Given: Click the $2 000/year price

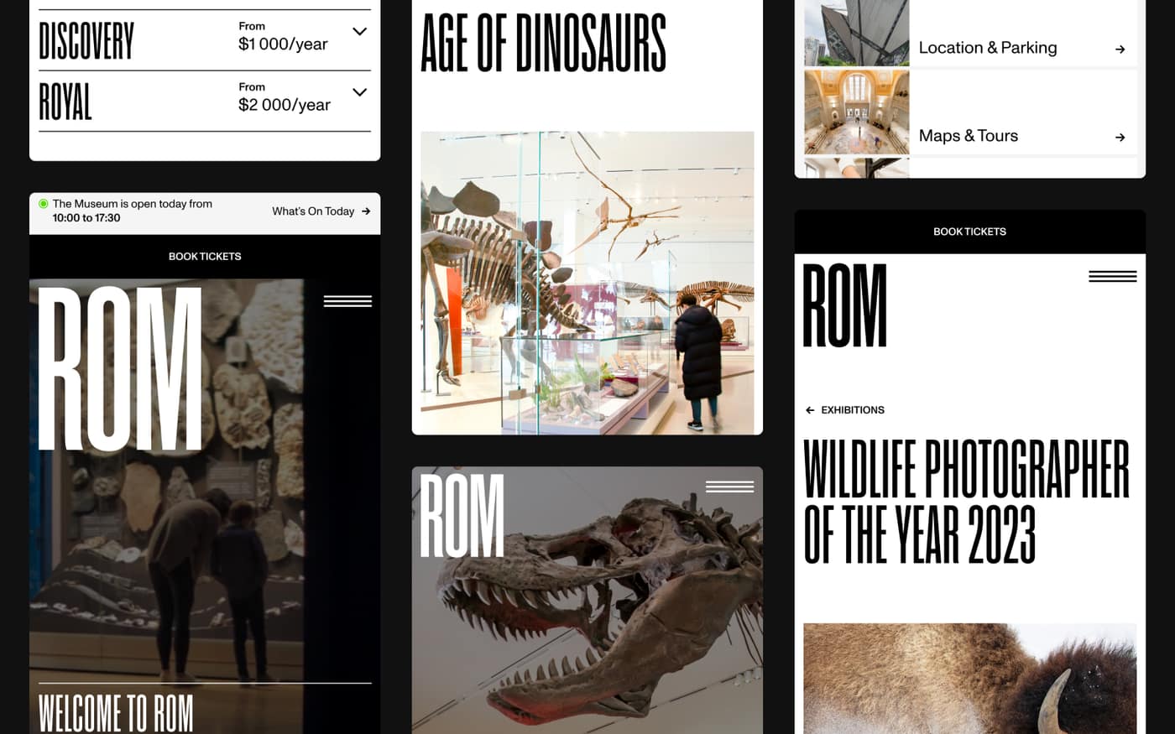Looking at the screenshot, I should pyautogui.click(x=285, y=105).
